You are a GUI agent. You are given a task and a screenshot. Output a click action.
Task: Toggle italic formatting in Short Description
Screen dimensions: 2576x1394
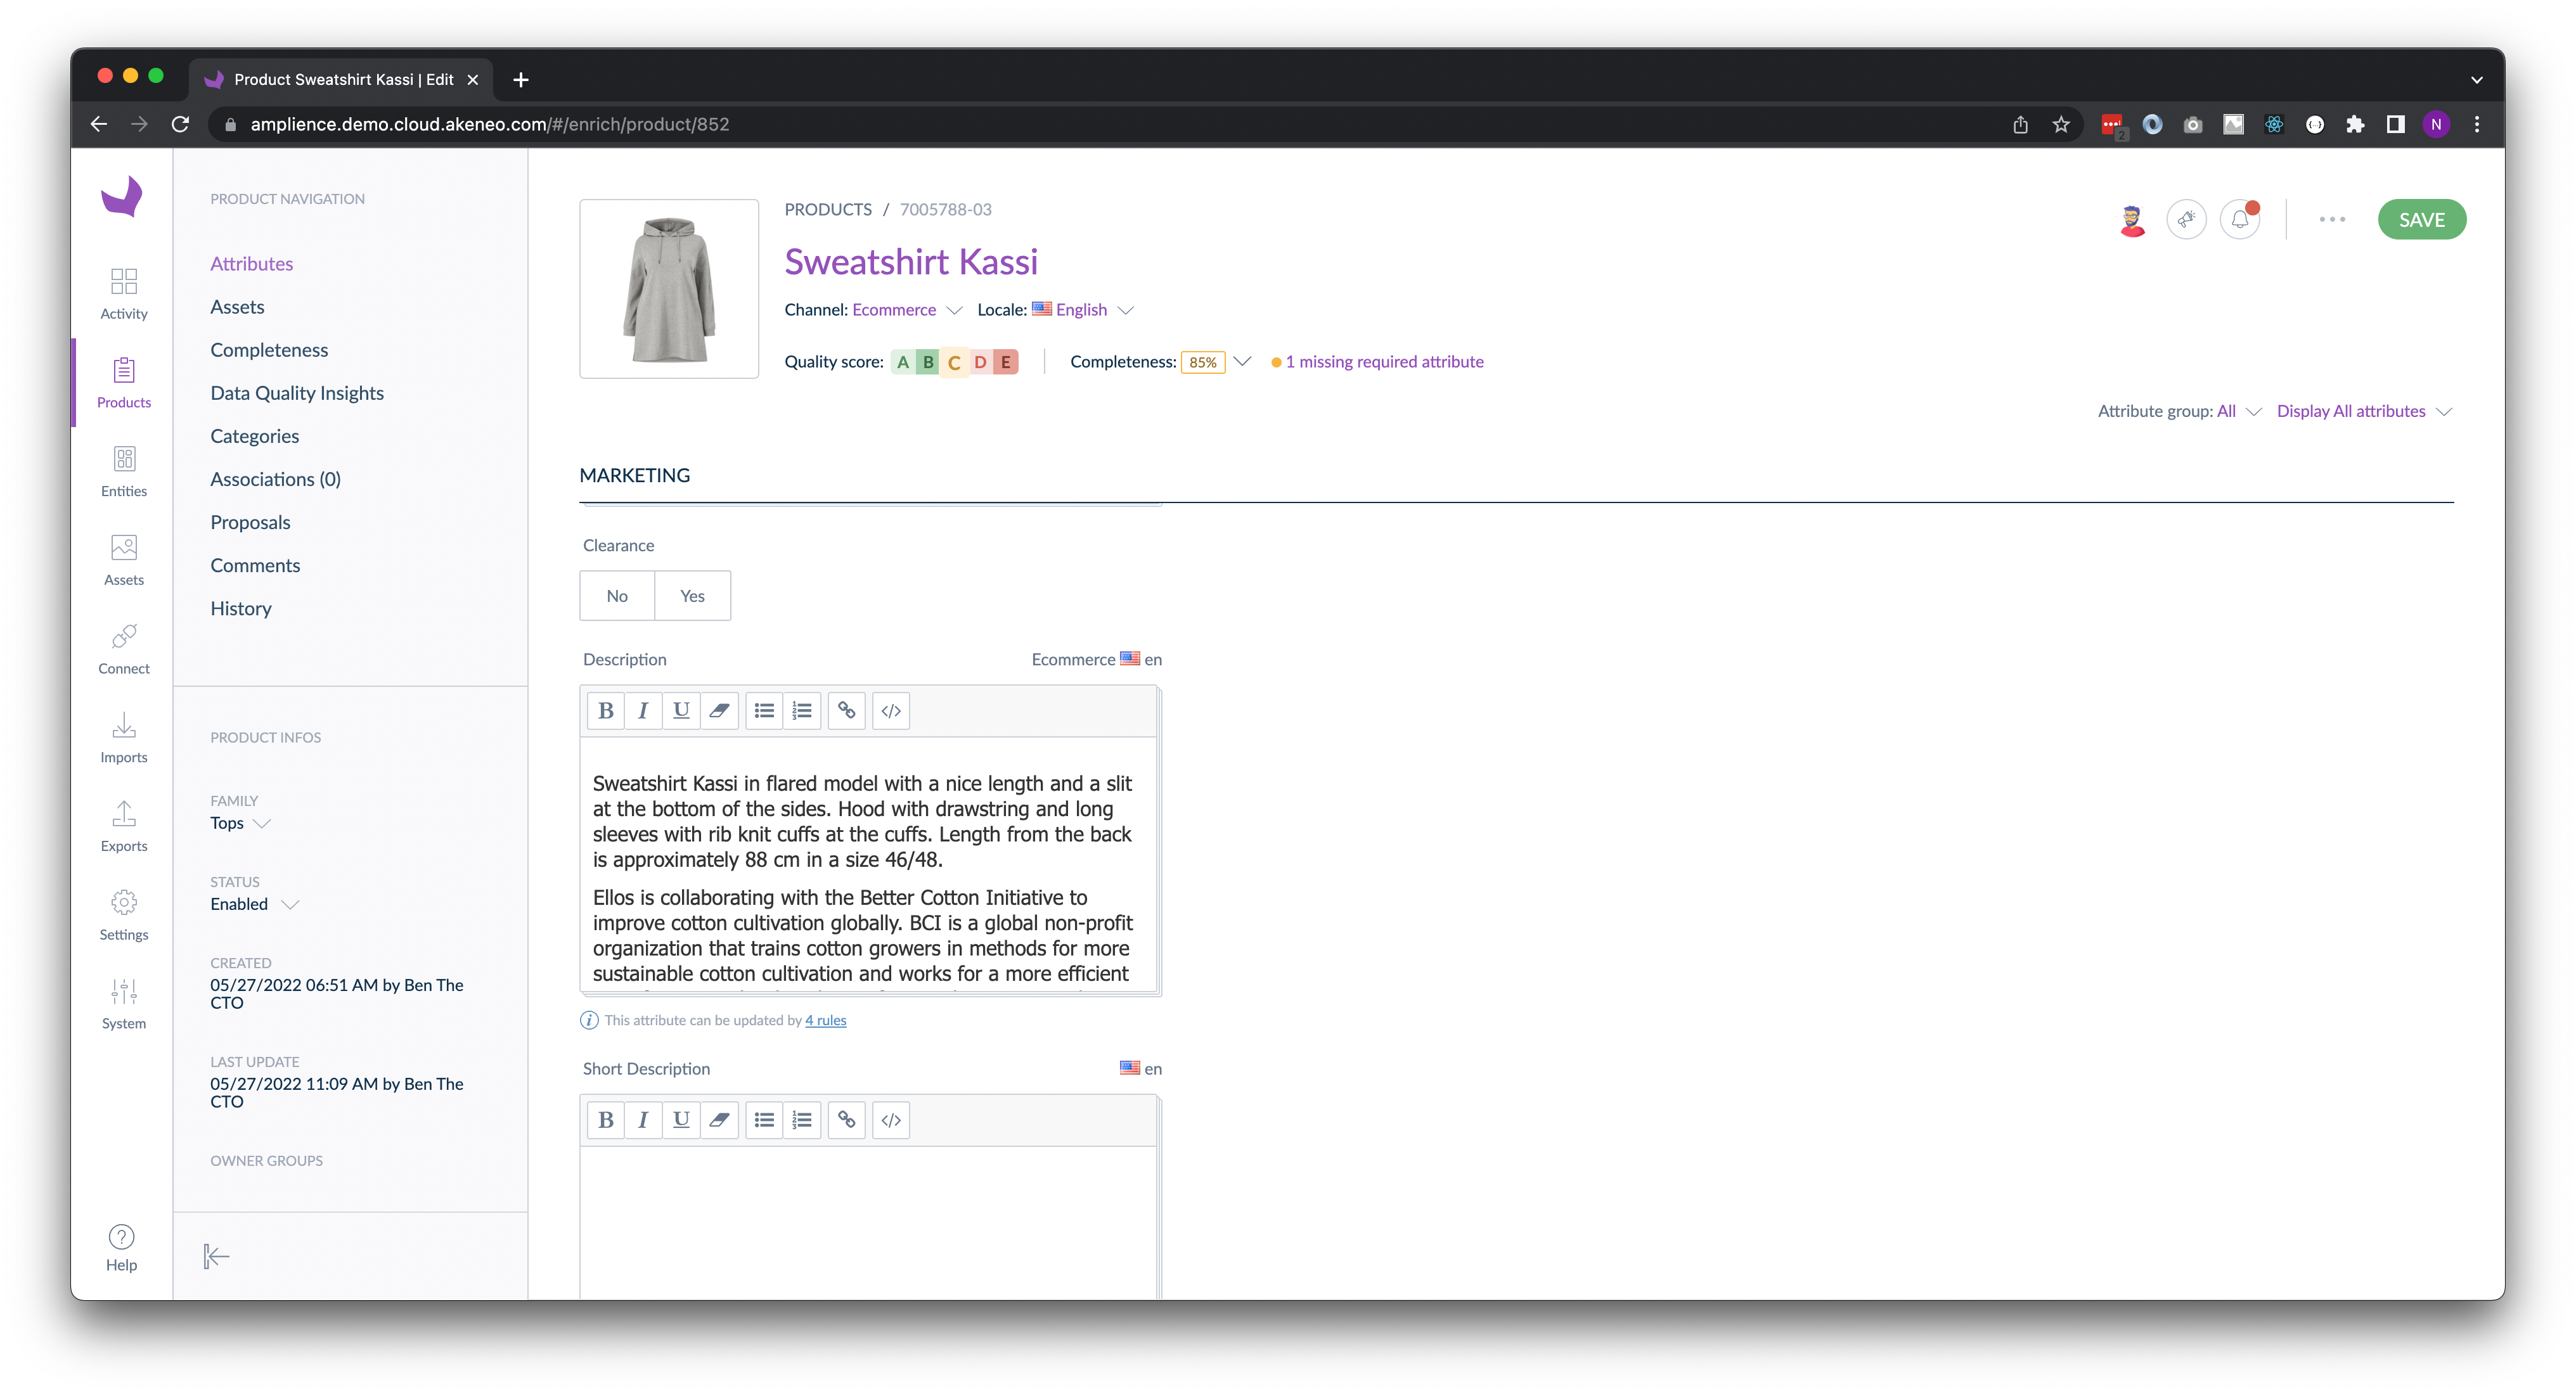(x=643, y=1119)
